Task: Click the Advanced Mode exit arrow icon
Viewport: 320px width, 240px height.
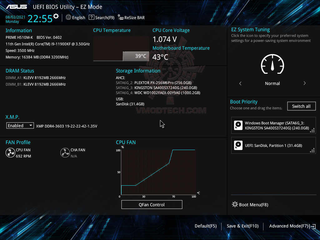Action: [312, 226]
